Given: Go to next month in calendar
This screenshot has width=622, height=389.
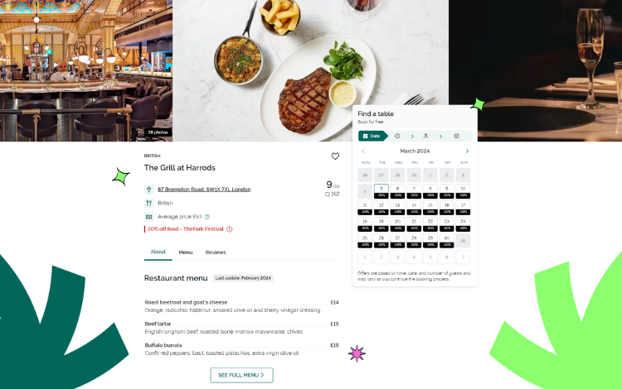Looking at the screenshot, I should pos(467,151).
